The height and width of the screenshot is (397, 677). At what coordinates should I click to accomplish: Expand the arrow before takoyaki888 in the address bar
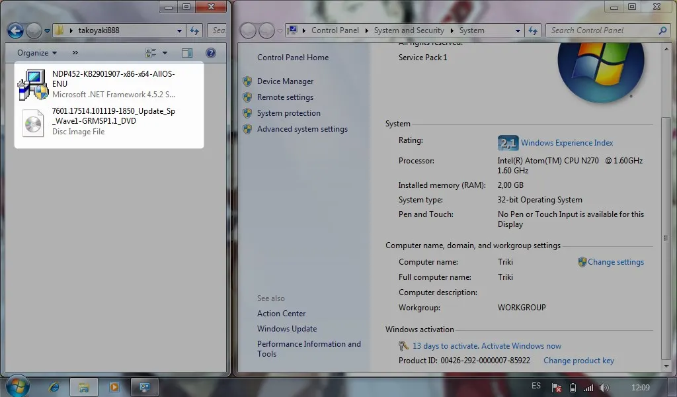tap(71, 30)
